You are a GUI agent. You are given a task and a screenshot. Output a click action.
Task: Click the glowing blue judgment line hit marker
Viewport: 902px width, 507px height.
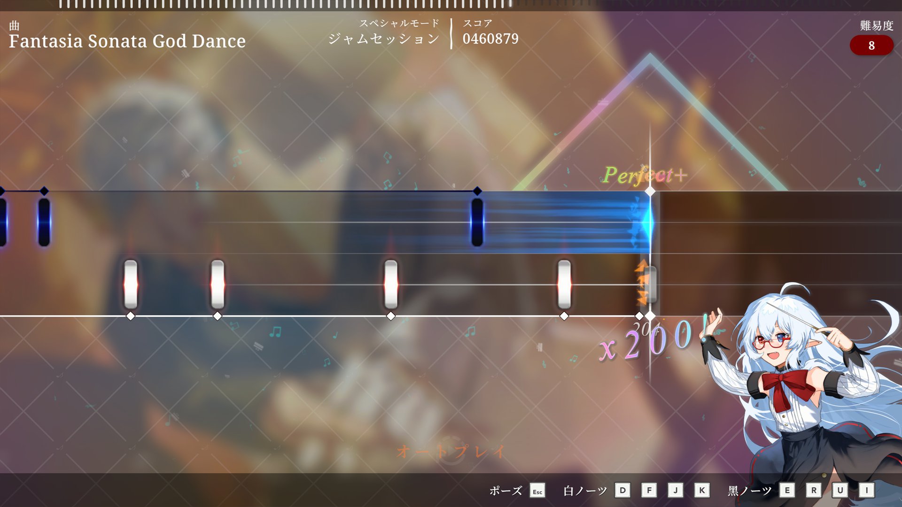pos(649,222)
